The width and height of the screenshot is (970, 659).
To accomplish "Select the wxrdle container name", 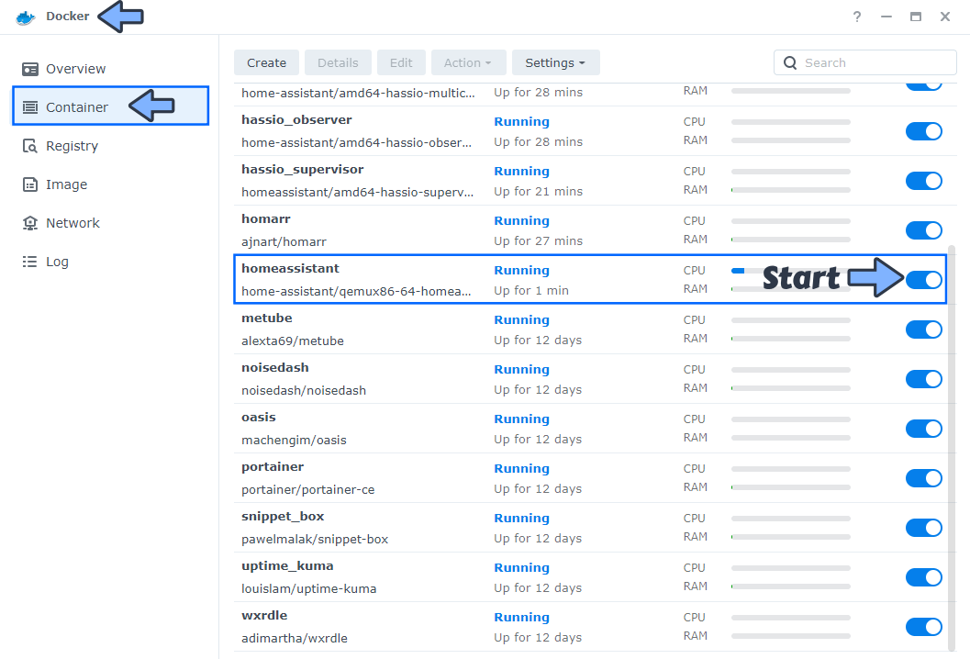I will 264,615.
